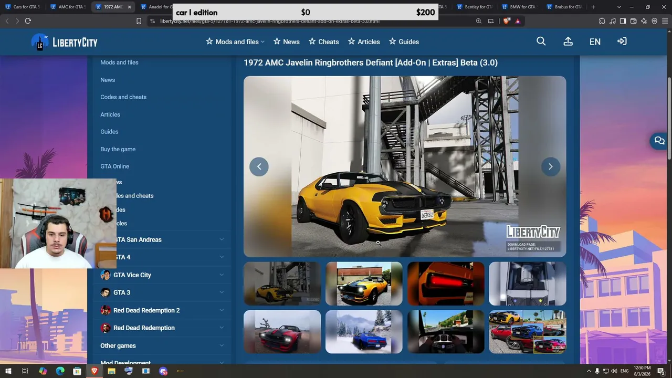Expand the GTA 4 sidebar section
This screenshot has width=672, height=378.
tap(222, 257)
